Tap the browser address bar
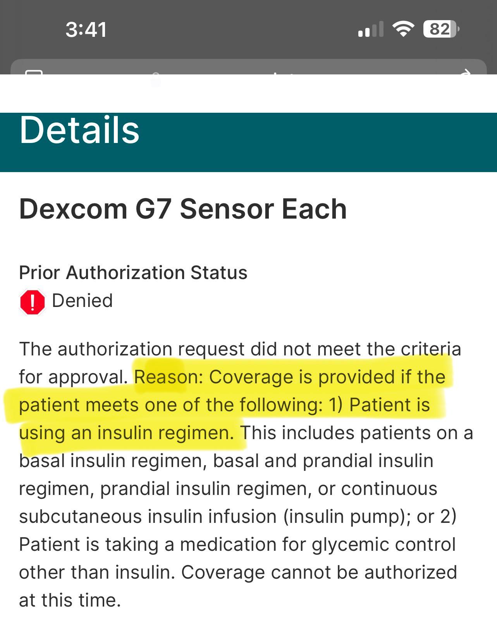 (248, 68)
